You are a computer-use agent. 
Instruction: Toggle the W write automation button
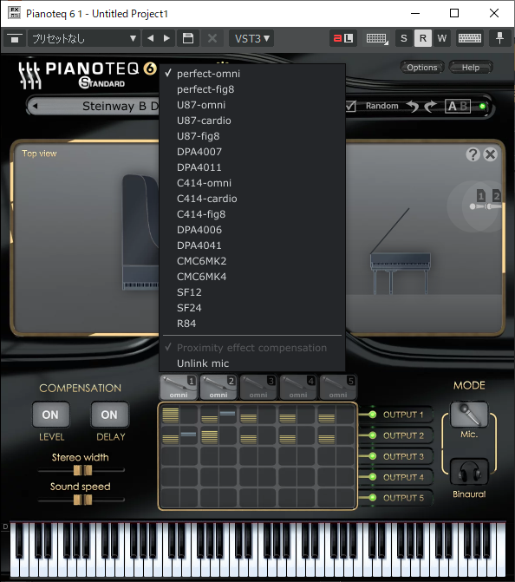(442, 38)
